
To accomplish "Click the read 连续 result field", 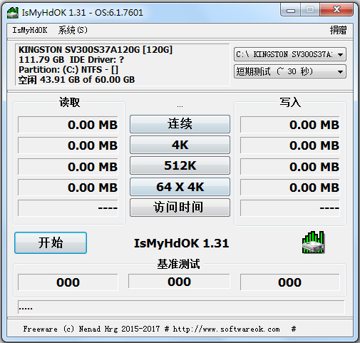I will click(x=68, y=125).
